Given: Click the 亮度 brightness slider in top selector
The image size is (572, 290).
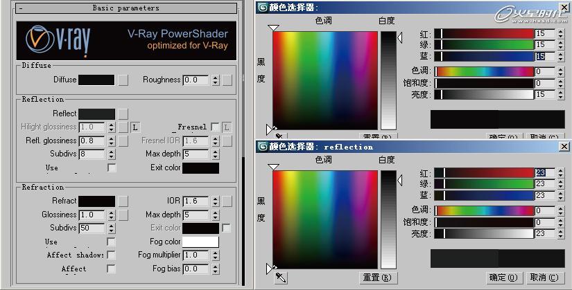Looking at the screenshot, I should point(484,94).
